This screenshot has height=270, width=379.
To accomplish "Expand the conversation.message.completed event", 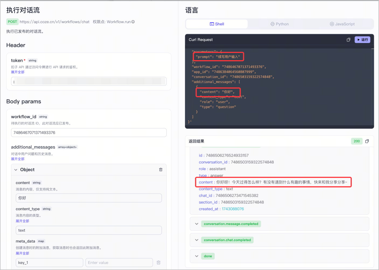I will click(197, 224).
